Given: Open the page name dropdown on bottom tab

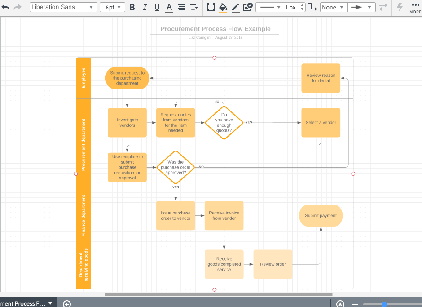Looking at the screenshot, I should (49, 303).
